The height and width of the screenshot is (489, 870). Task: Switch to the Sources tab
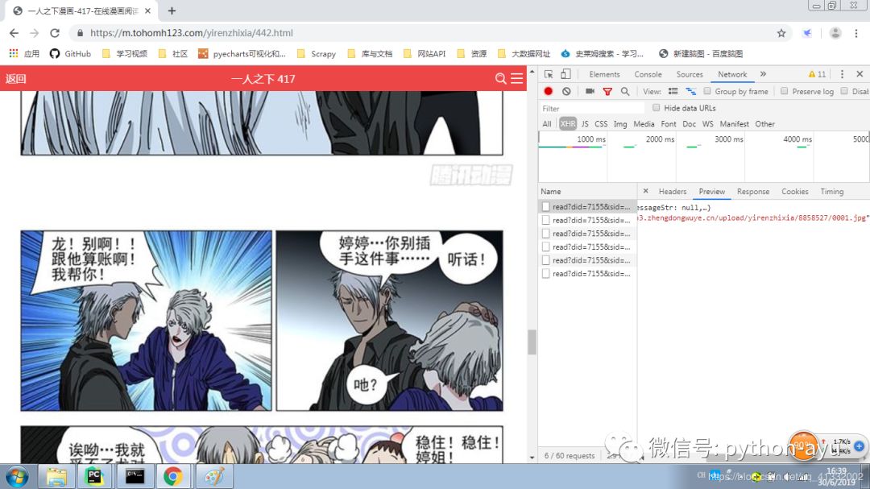(689, 74)
